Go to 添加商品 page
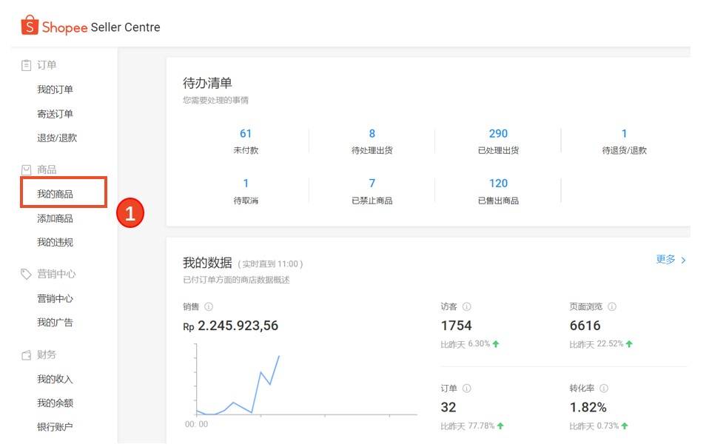This screenshot has width=709, height=447. (x=56, y=218)
